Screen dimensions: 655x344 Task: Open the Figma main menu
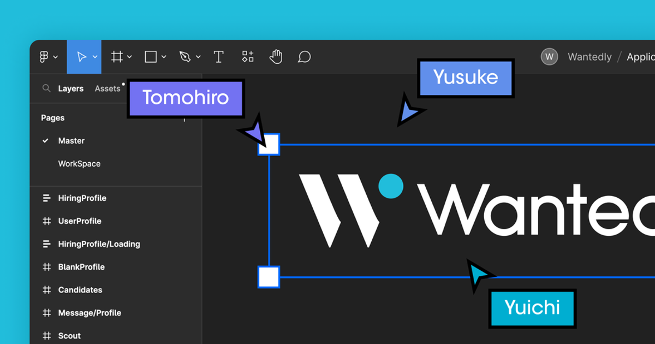pos(44,56)
